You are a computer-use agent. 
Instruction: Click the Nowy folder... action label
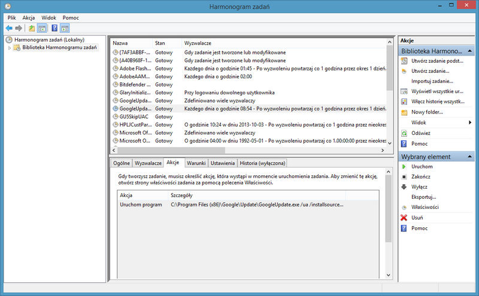pos(427,112)
